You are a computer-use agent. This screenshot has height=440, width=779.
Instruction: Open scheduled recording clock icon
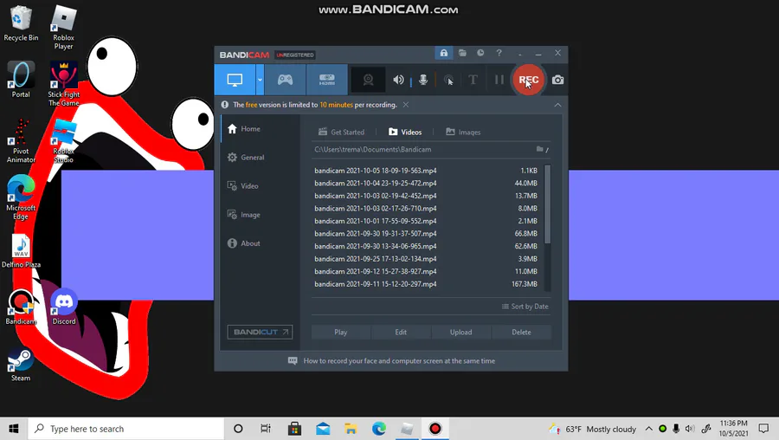tap(480, 53)
